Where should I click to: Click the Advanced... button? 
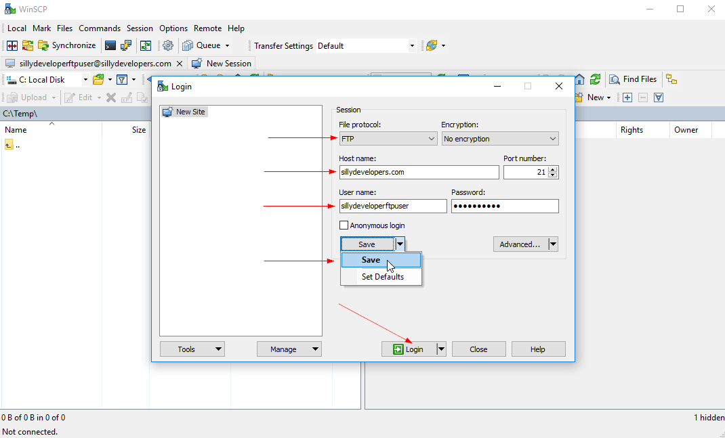click(x=520, y=244)
